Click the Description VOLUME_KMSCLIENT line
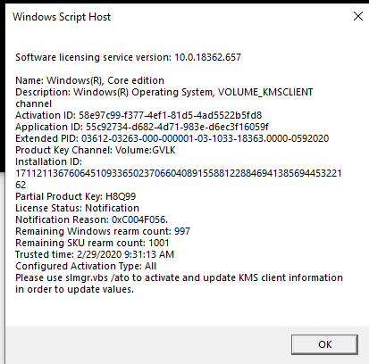Screen dimensions: 369x364 tap(164, 92)
